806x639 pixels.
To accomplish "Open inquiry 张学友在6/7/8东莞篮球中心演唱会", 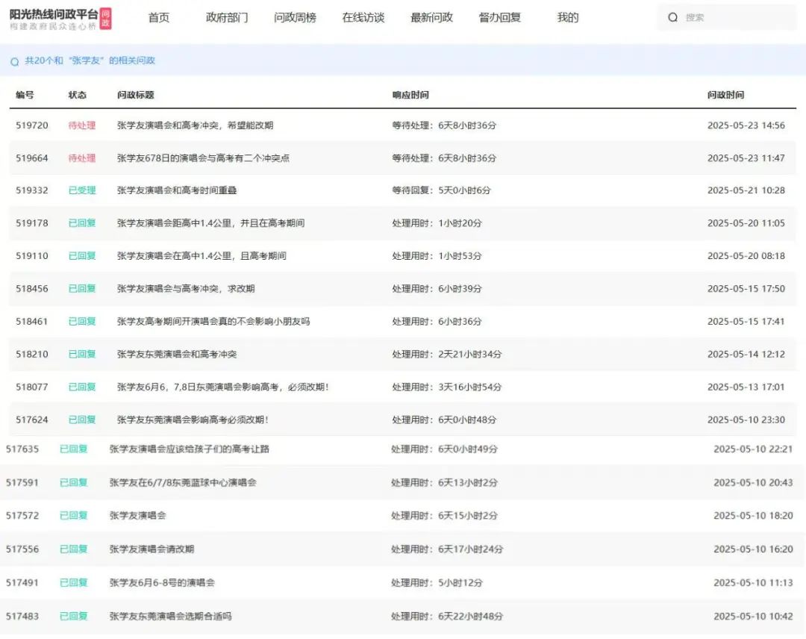I will click(183, 482).
